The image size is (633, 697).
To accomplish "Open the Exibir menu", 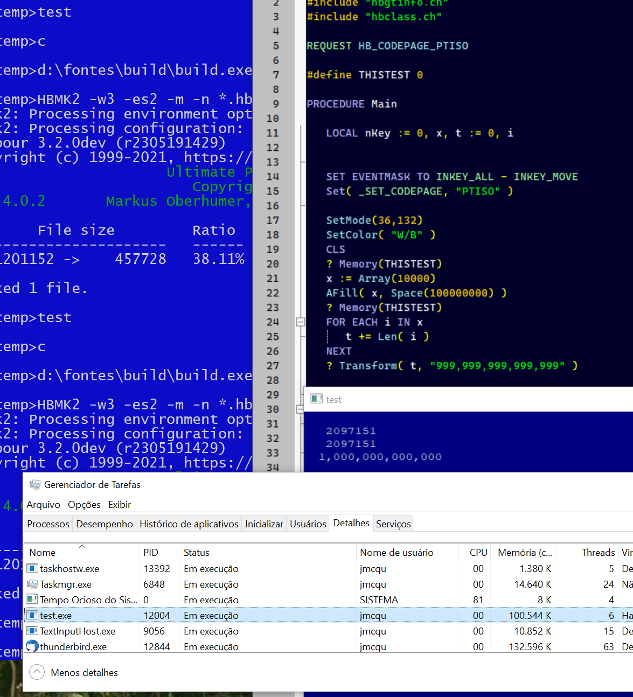I will coord(120,505).
